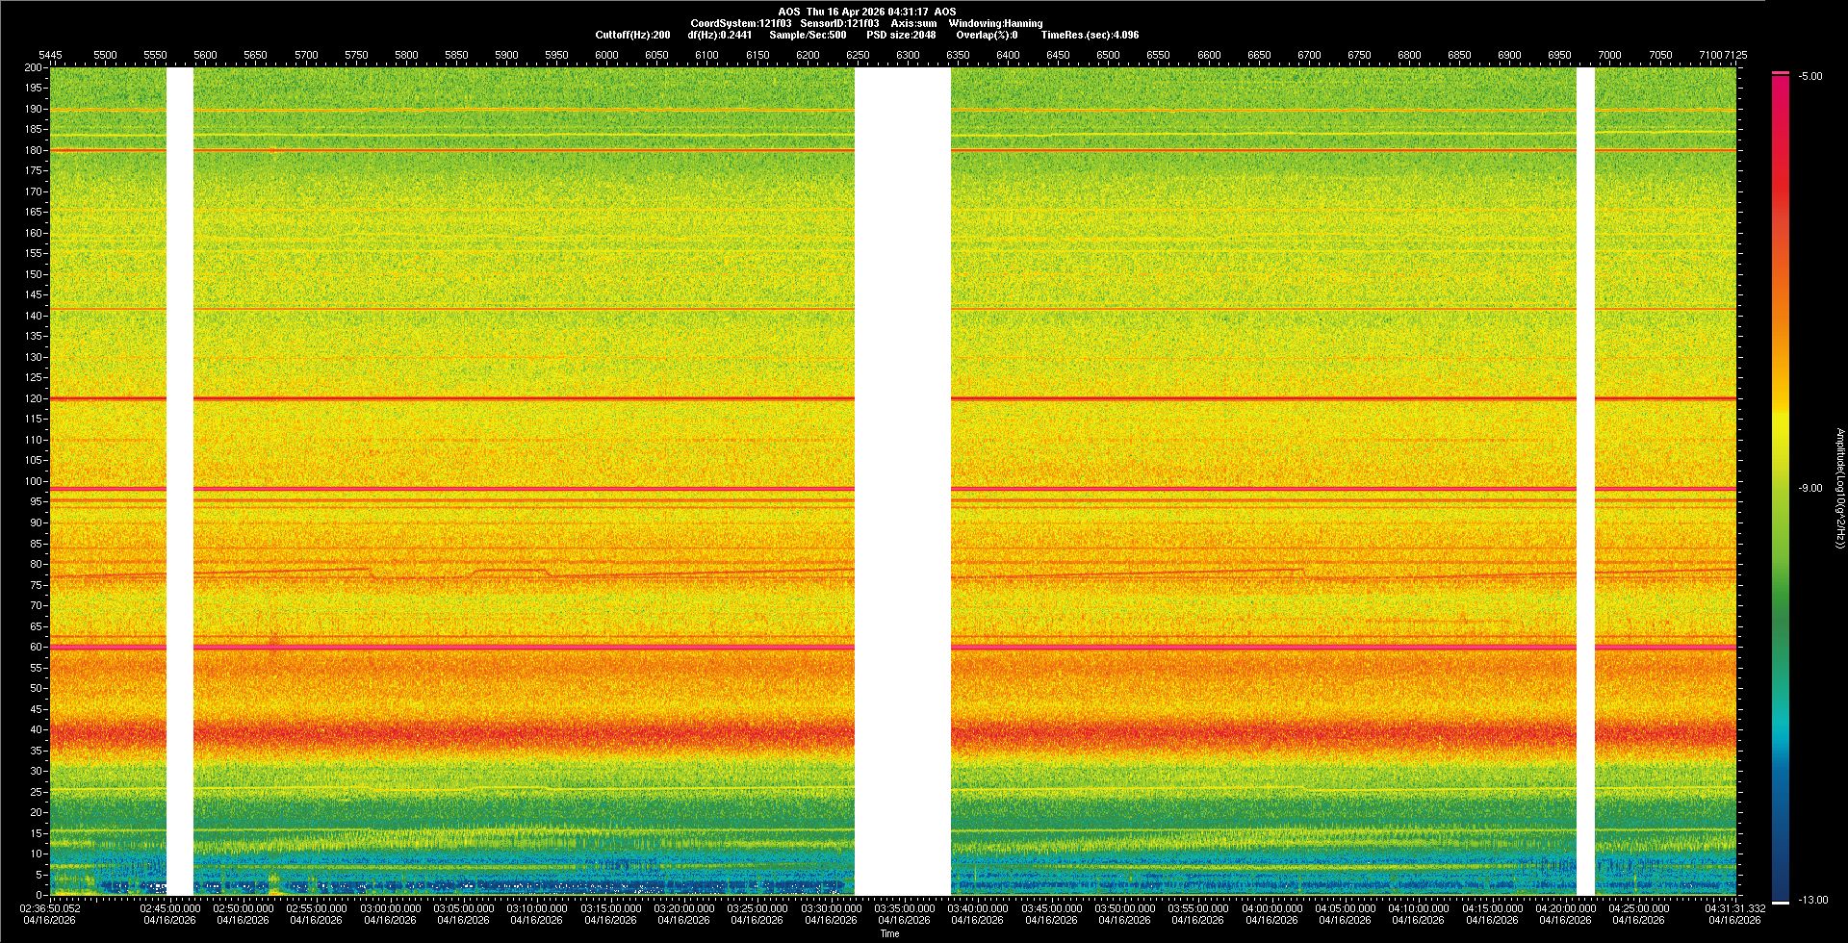
Task: Click the 03:00:00.000 time axis tick label
Action: point(390,908)
